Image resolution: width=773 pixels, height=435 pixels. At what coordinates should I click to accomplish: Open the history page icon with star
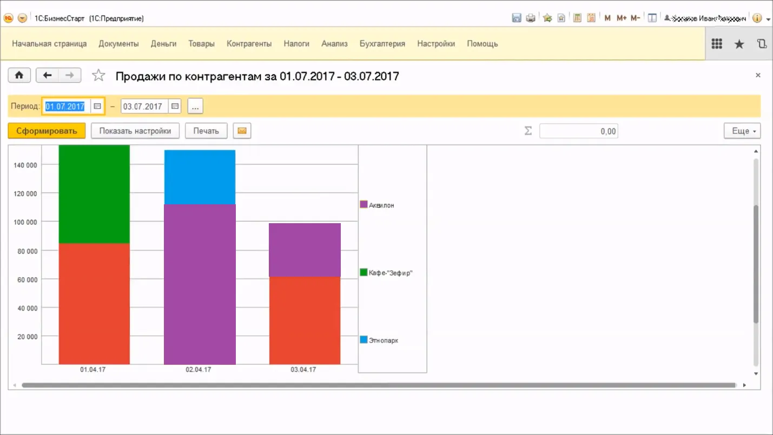561,18
